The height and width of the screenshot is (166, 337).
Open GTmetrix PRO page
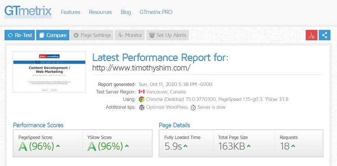coord(156,12)
